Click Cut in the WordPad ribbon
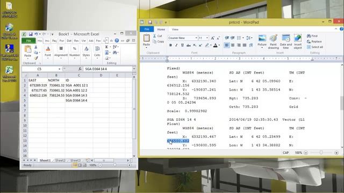This screenshot has width=344, height=193. 157,36
